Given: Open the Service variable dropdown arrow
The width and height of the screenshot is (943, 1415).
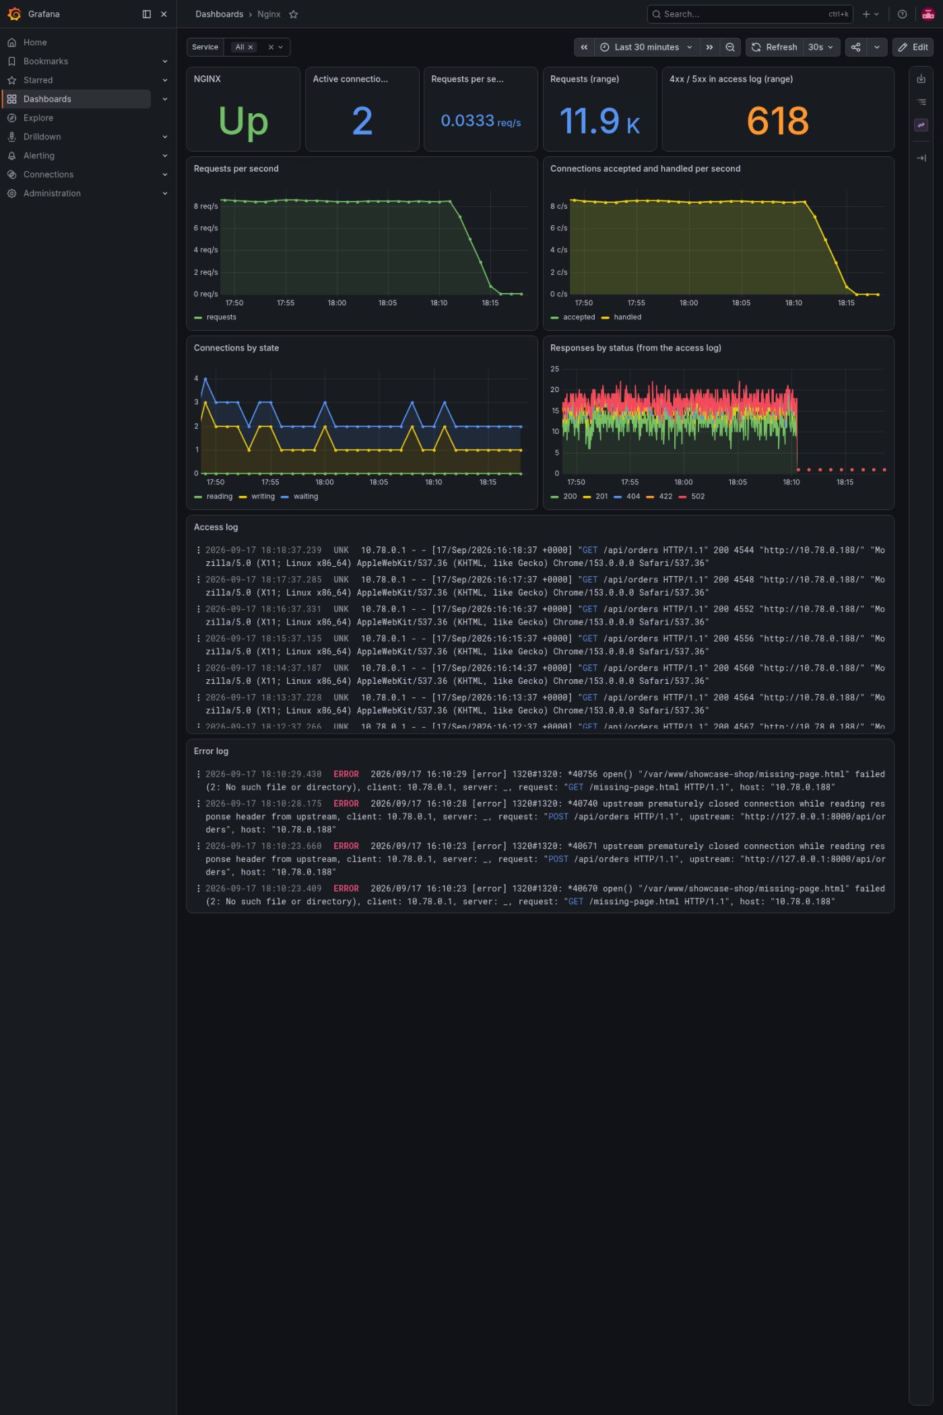Looking at the screenshot, I should [x=281, y=47].
